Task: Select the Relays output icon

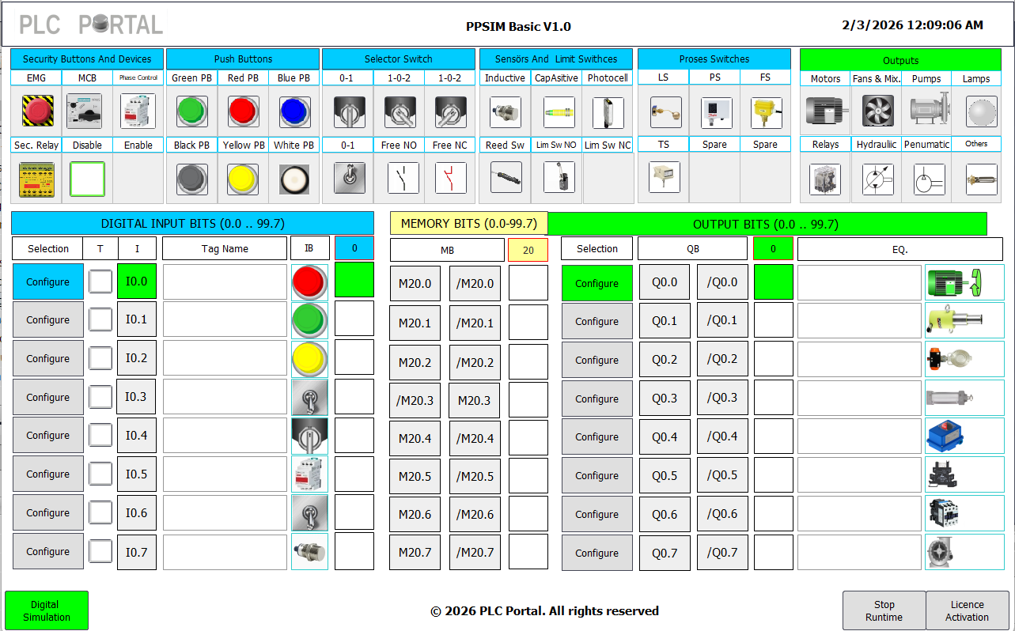Action: (825, 179)
